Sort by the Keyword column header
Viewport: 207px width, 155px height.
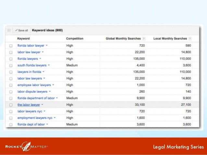(23, 39)
